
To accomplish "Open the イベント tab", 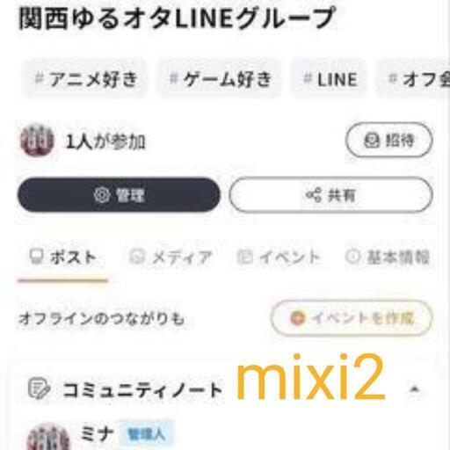I will tap(279, 258).
